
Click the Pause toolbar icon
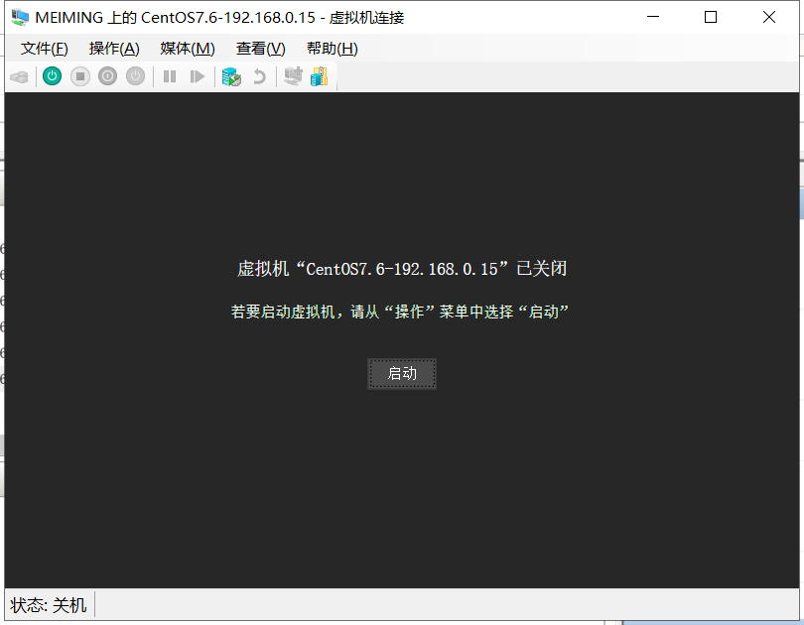169,76
